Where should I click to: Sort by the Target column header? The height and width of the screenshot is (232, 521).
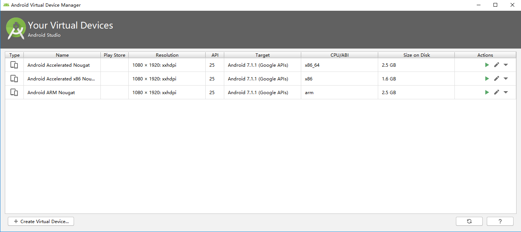point(263,55)
